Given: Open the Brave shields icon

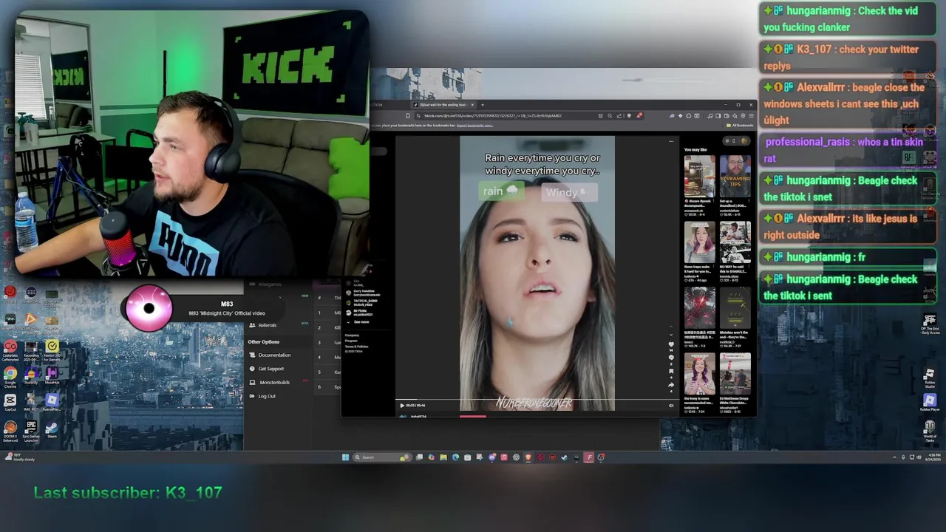Looking at the screenshot, I should click(629, 116).
